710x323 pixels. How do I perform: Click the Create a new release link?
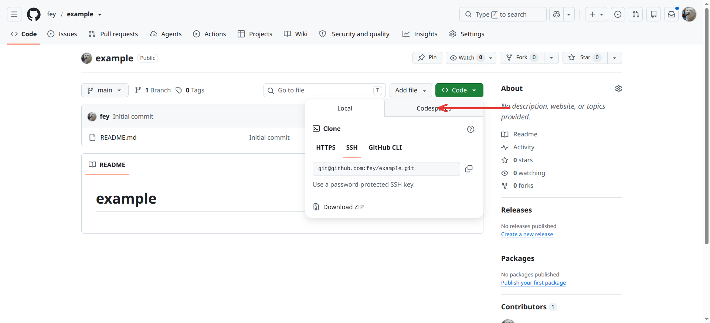[527, 234]
